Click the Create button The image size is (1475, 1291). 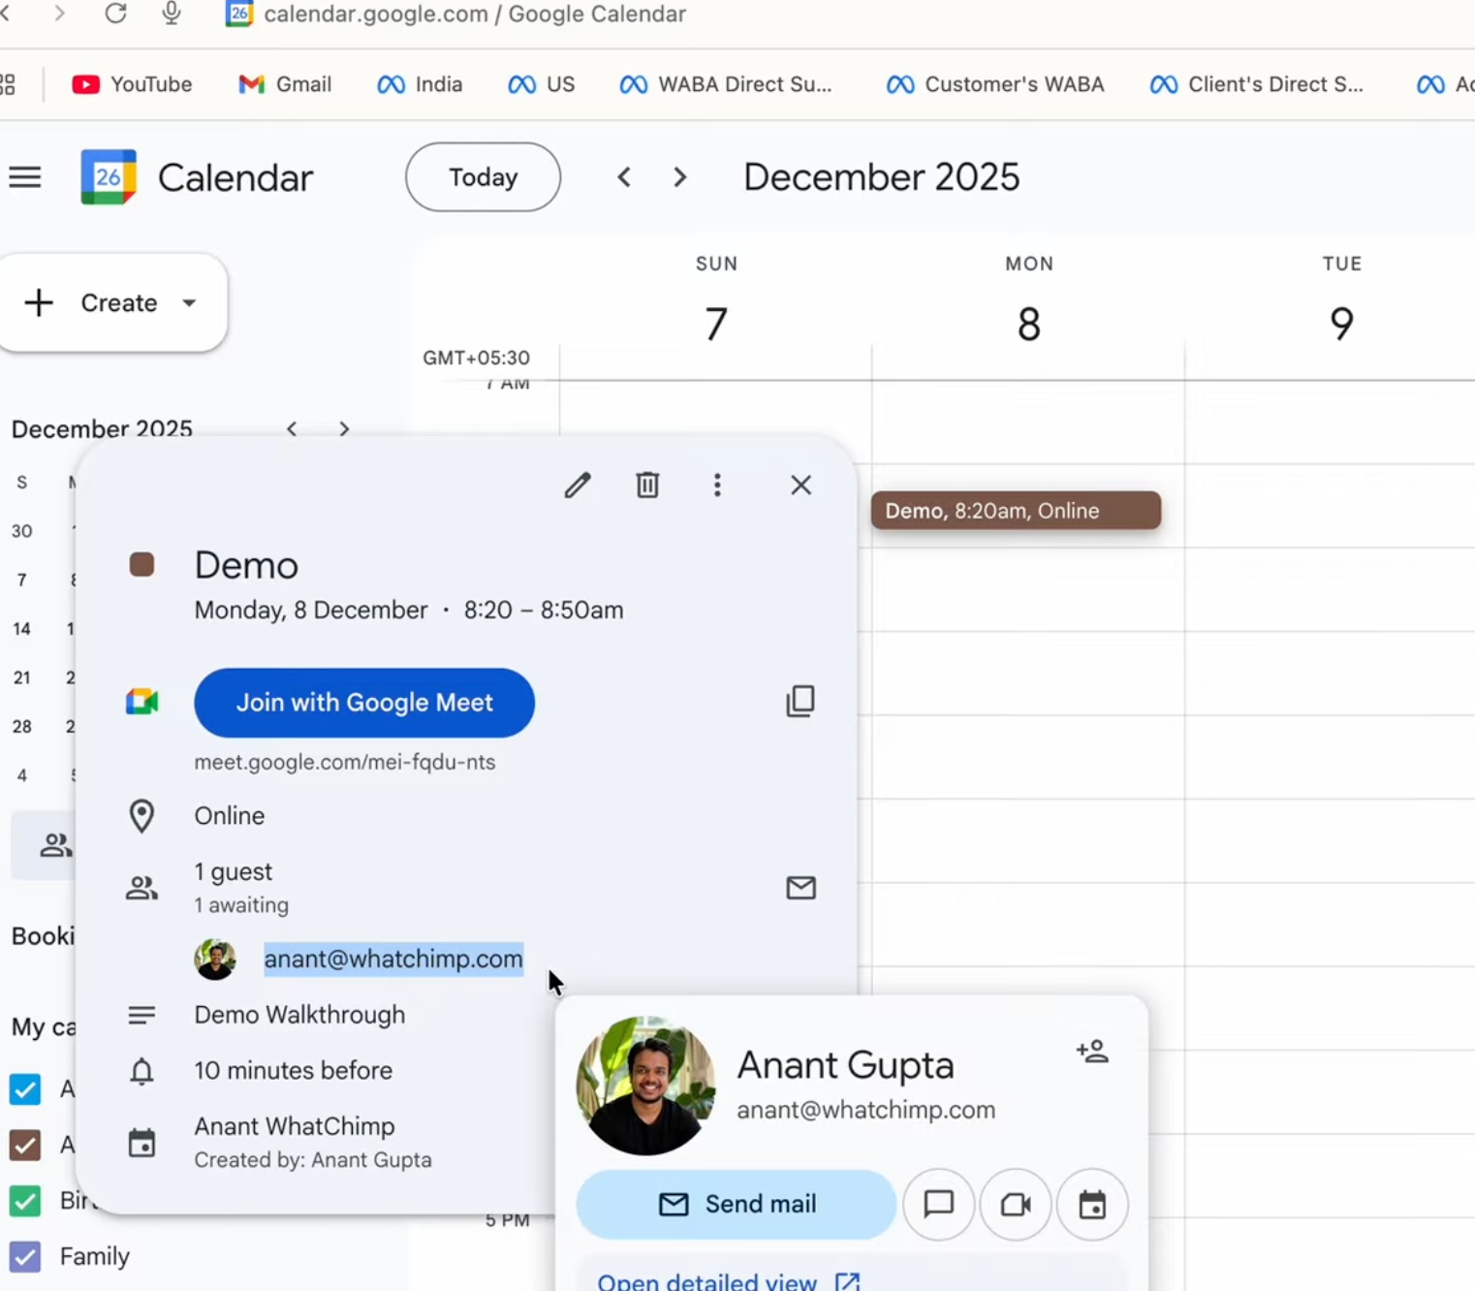[112, 302]
